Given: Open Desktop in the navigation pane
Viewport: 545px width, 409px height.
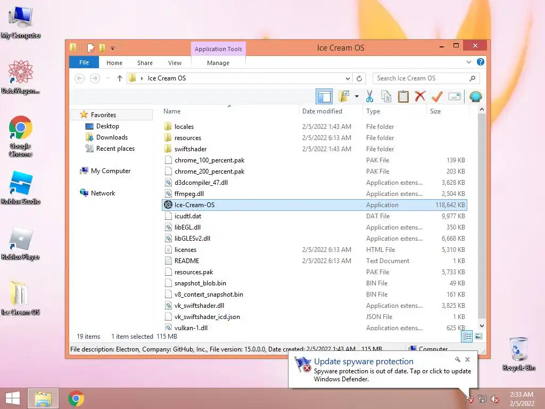Looking at the screenshot, I should pos(108,126).
